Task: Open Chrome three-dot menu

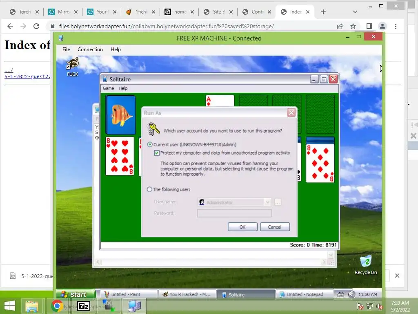Action: 396,26
